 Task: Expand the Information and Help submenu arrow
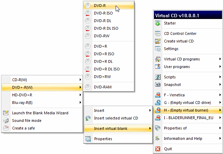click(x=220, y=139)
